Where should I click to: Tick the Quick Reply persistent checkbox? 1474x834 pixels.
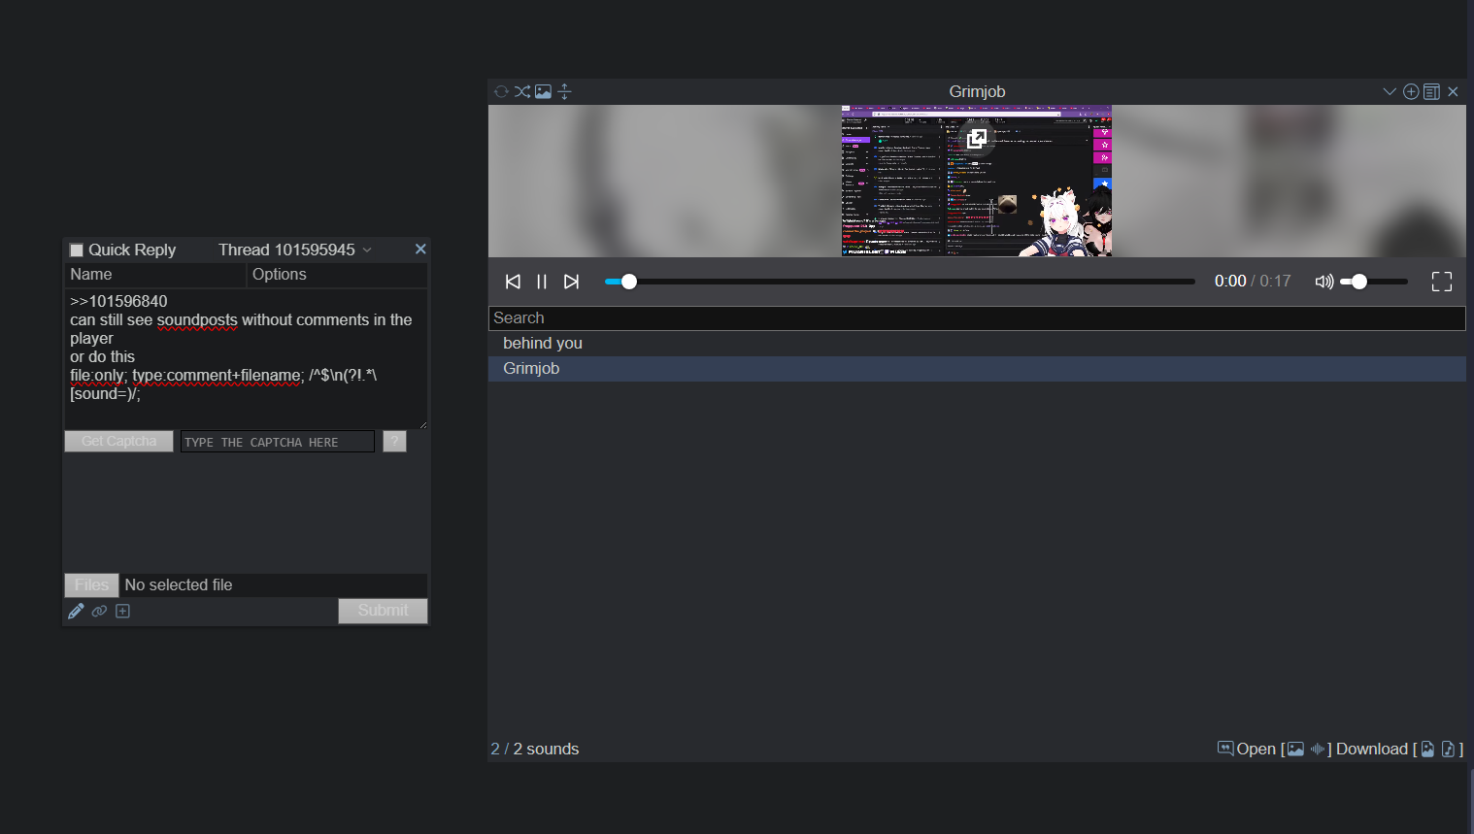click(77, 250)
